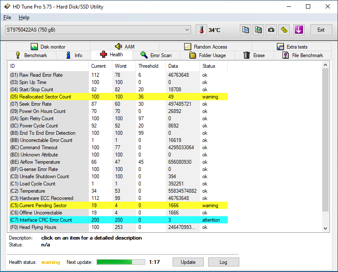
Task: Open the Help menu
Action: click(24, 17)
